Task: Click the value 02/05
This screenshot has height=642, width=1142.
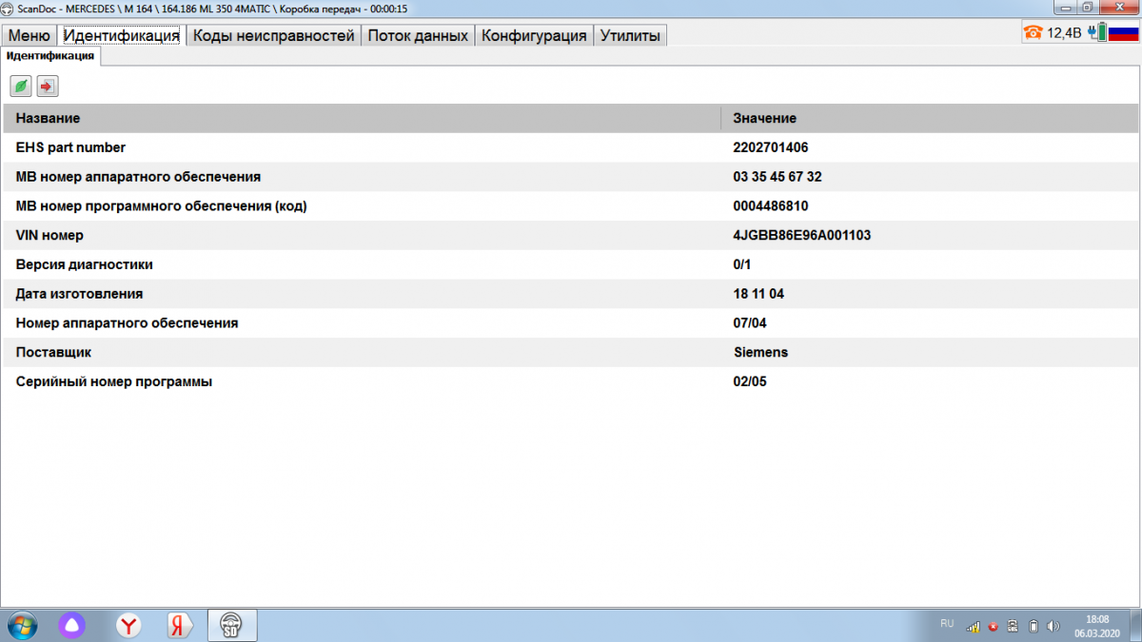Action: [750, 381]
